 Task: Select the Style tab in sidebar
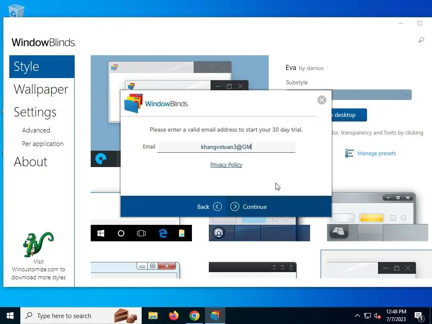click(x=42, y=67)
